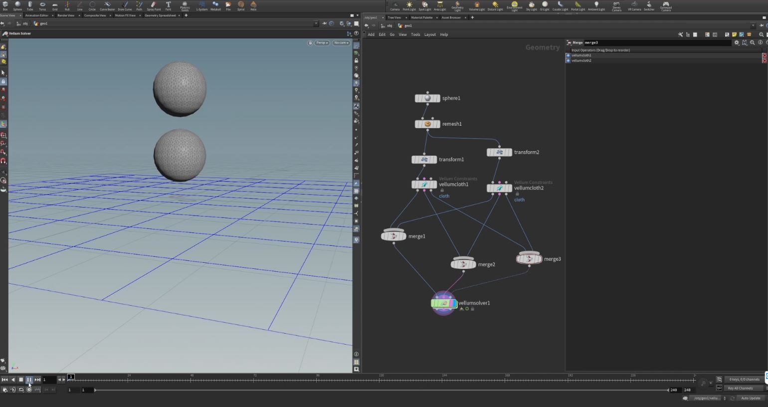Screen dimensions: 768x407
Task: Jump to the first frame with rewind button
Action: [4, 380]
